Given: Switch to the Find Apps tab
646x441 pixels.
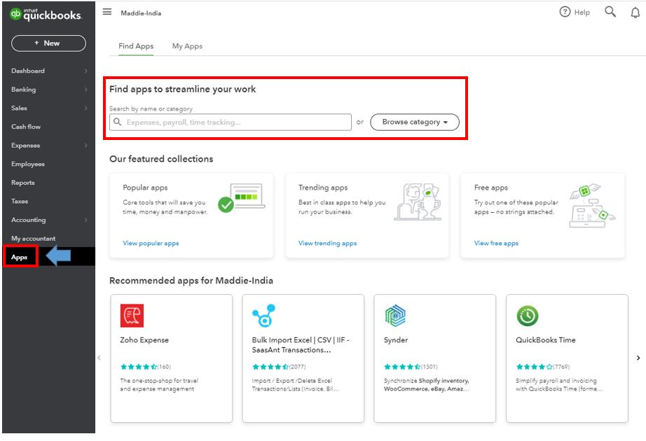Looking at the screenshot, I should click(136, 46).
